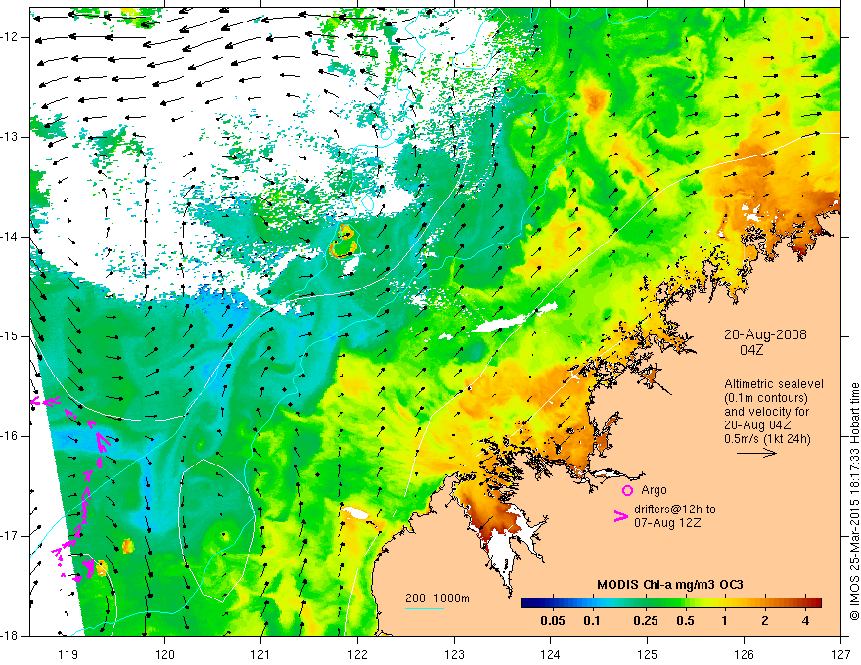Click the longitude axis label '124'

(551, 654)
